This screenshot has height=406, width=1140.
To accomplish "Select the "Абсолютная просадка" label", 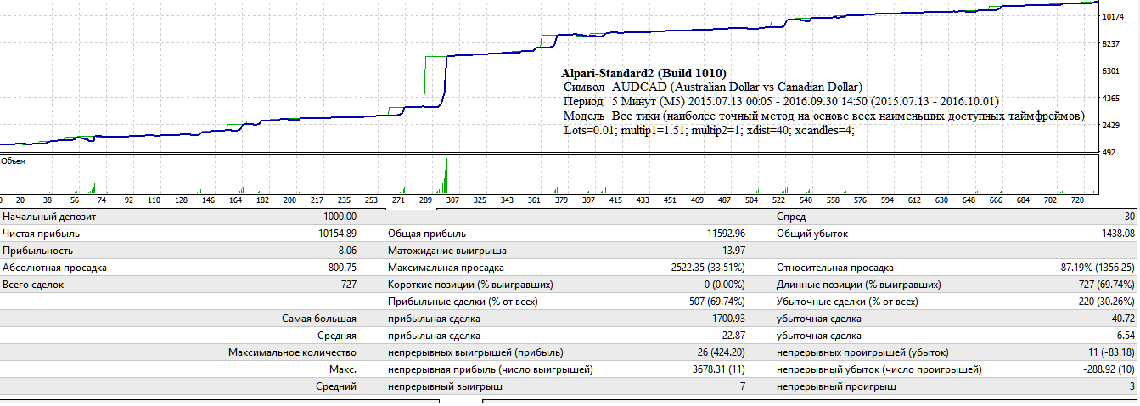I will (54, 268).
